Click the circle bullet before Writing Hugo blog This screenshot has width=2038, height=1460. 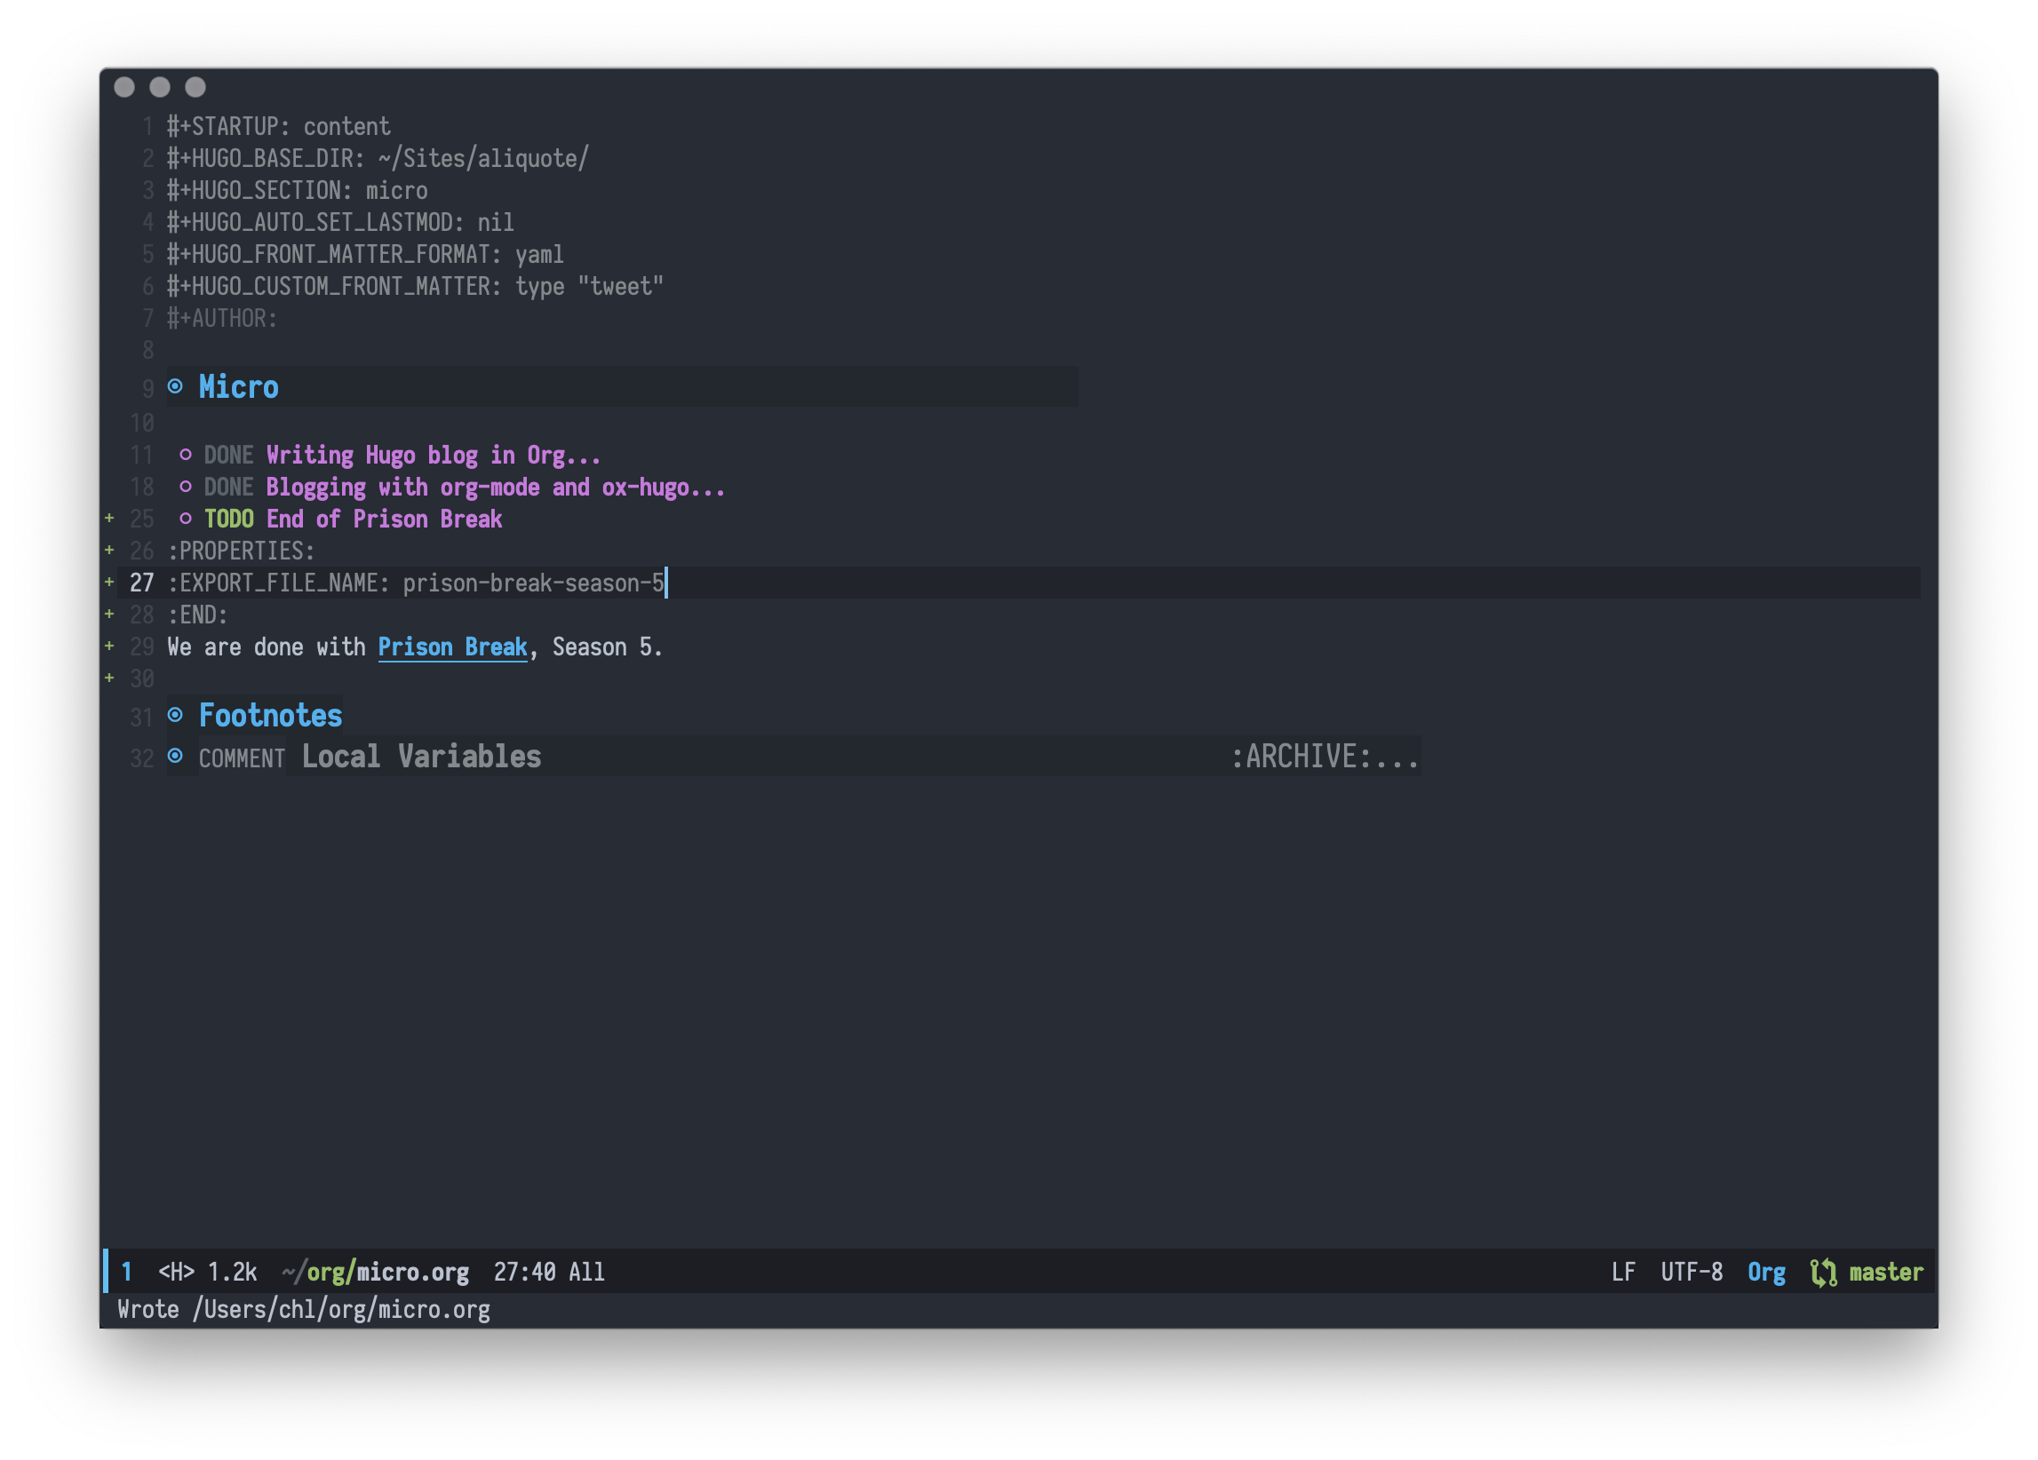186,456
